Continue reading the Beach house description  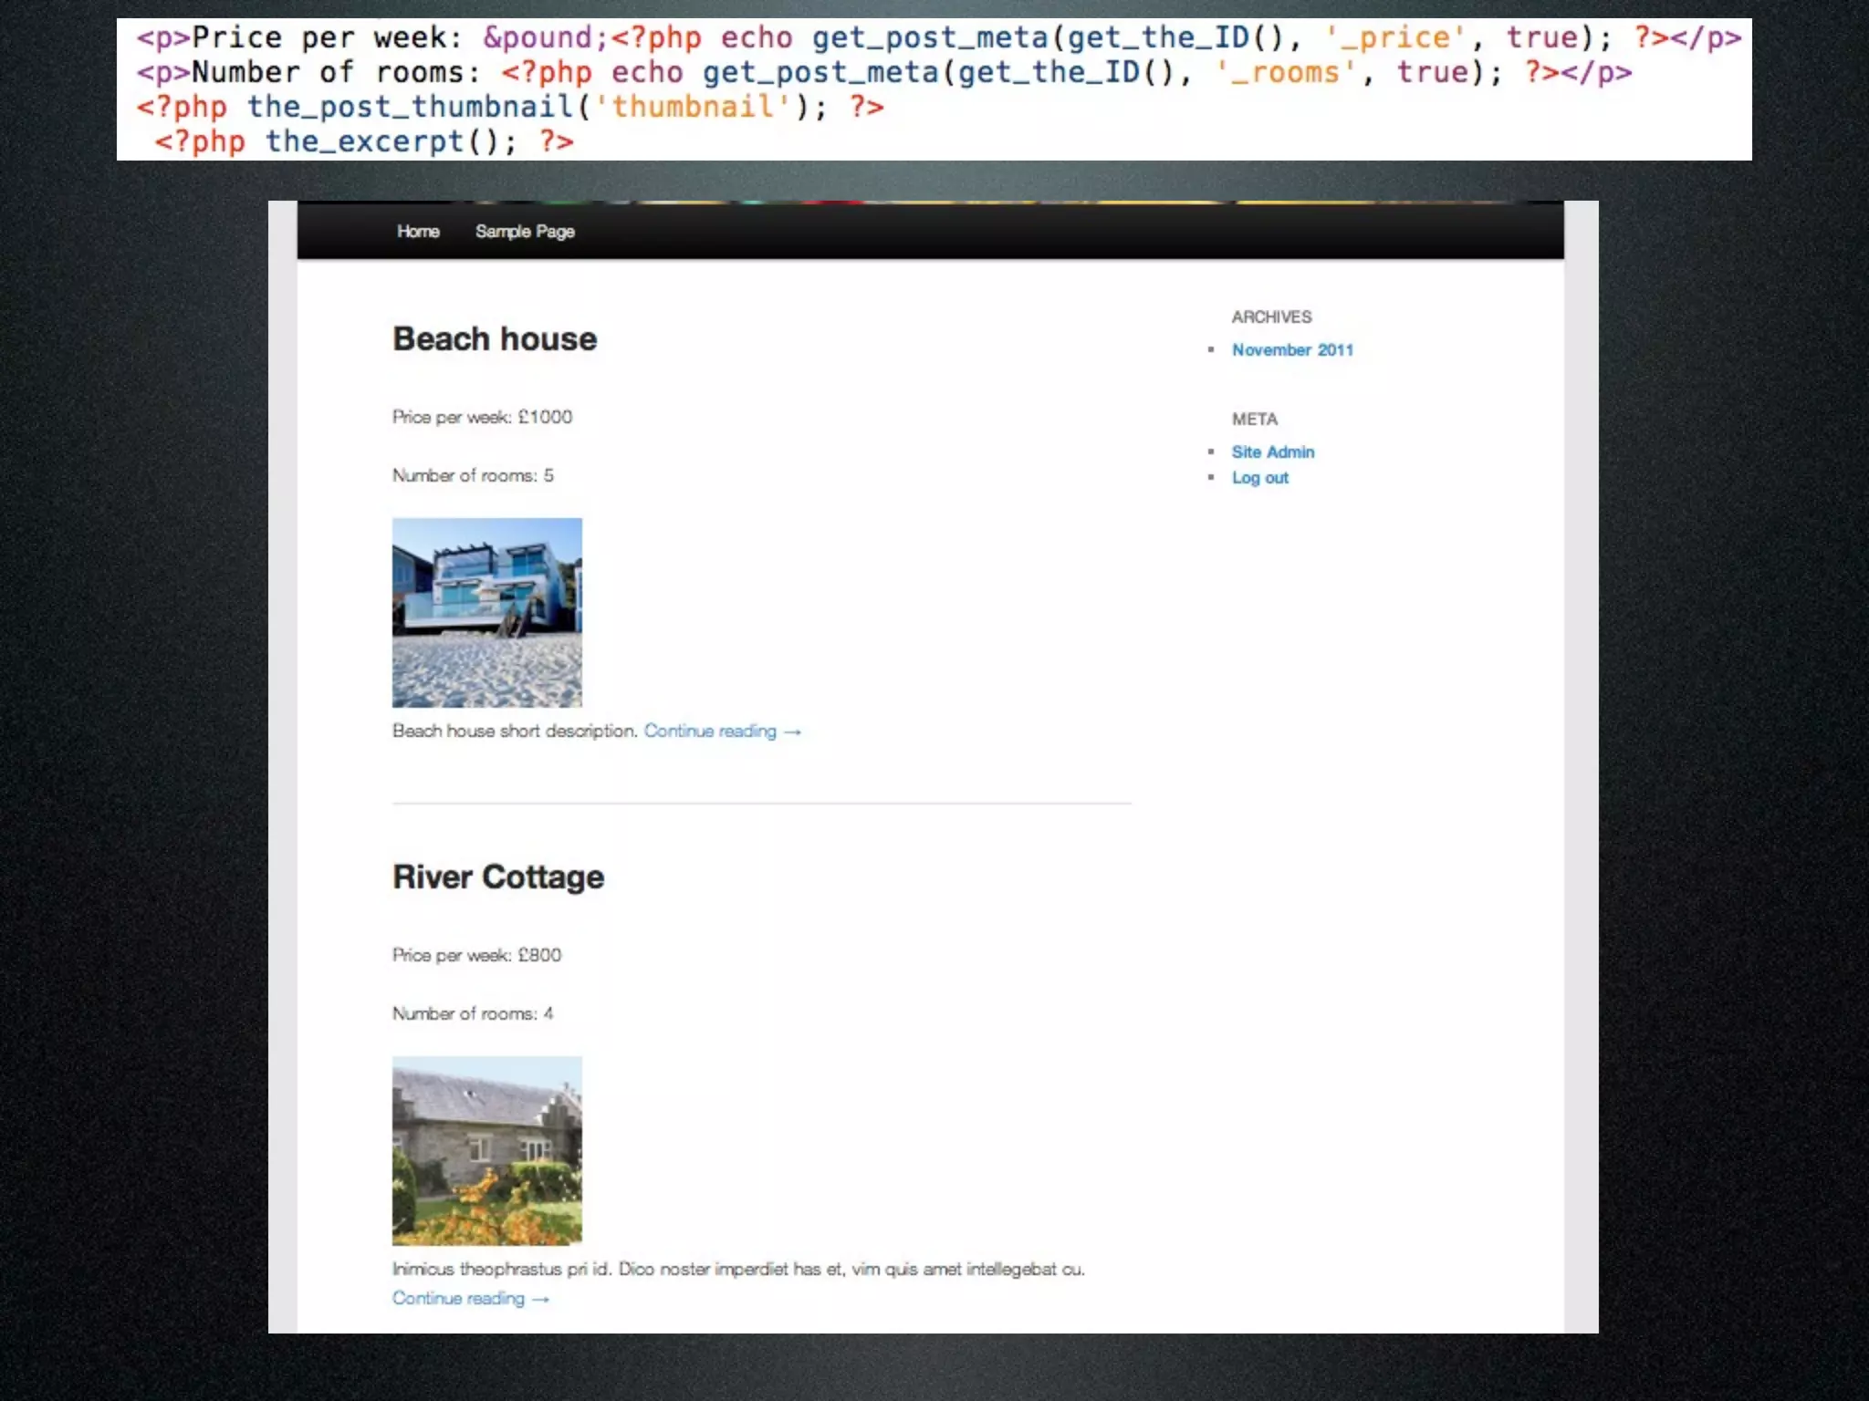[721, 732]
